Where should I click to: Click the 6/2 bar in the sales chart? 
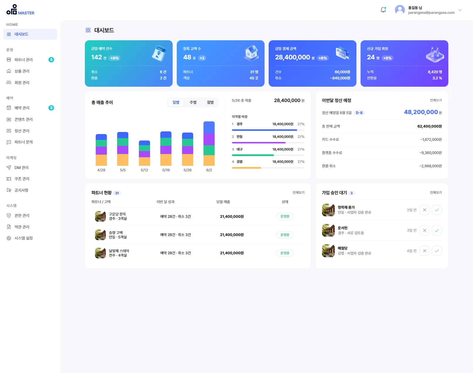coord(209,143)
